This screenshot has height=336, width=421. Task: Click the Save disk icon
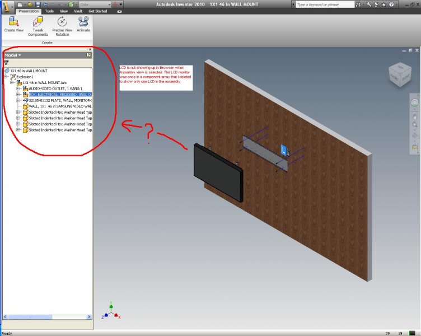(x=38, y=4)
